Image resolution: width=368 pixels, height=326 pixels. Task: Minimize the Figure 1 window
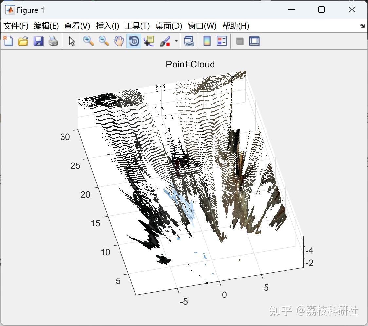[x=291, y=10]
